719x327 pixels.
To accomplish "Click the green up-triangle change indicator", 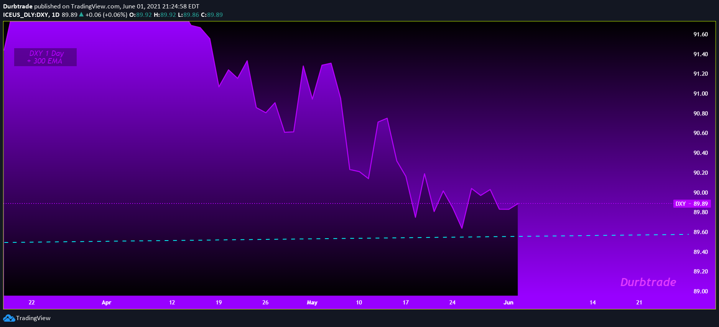I will tap(81, 15).
